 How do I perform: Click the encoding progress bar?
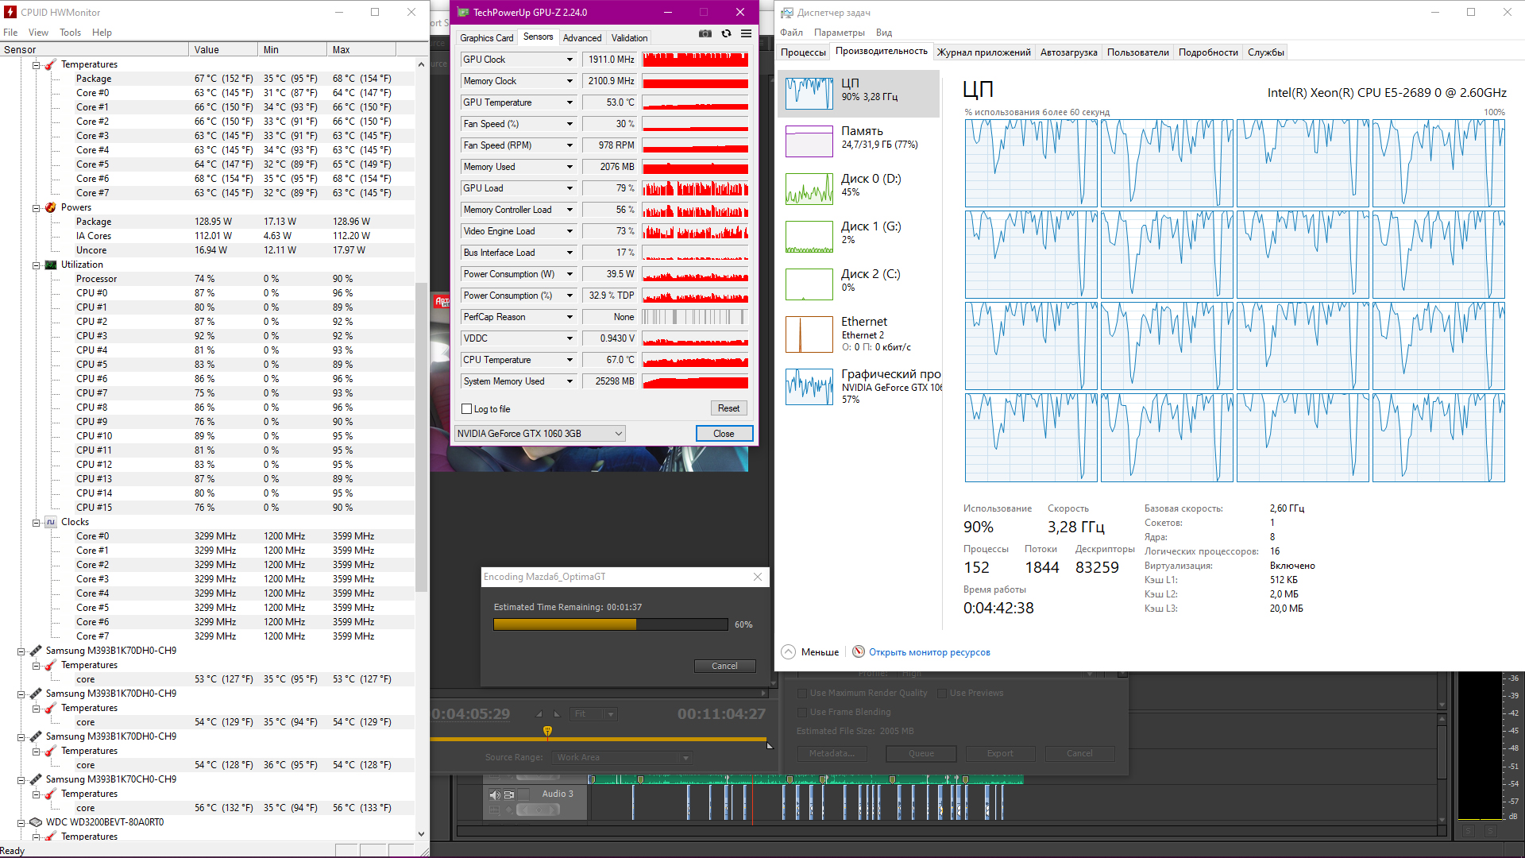pos(610,624)
